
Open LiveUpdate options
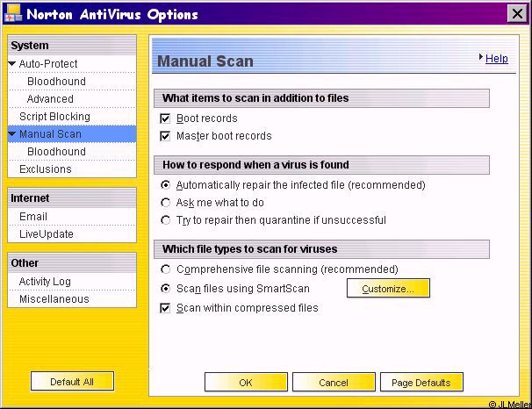click(47, 234)
